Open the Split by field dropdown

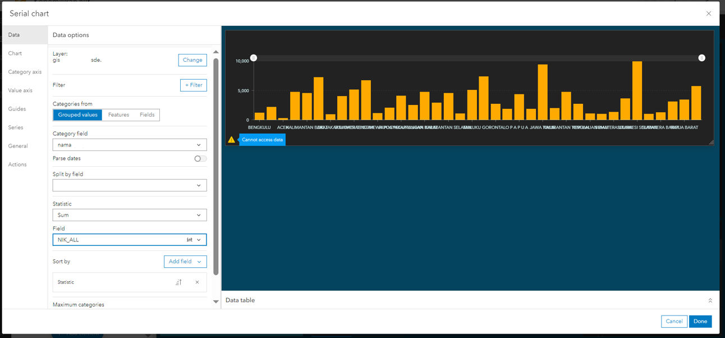pyautogui.click(x=130, y=185)
